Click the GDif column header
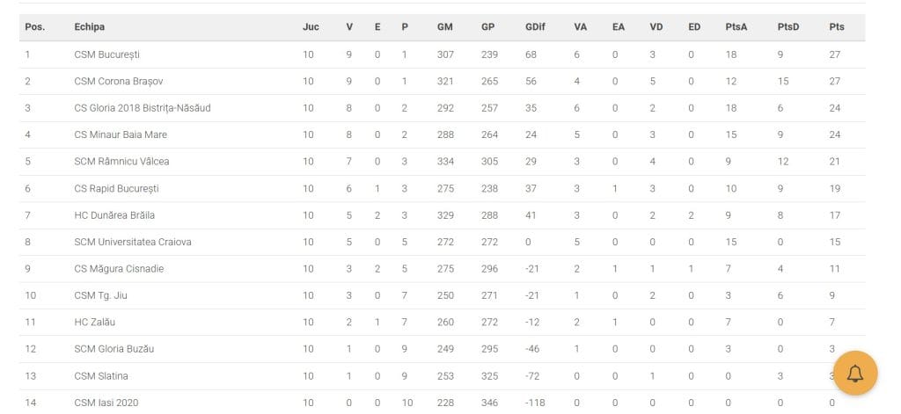 point(535,27)
